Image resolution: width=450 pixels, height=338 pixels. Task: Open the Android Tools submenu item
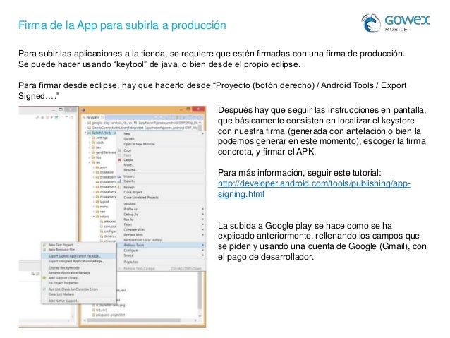[161, 245]
